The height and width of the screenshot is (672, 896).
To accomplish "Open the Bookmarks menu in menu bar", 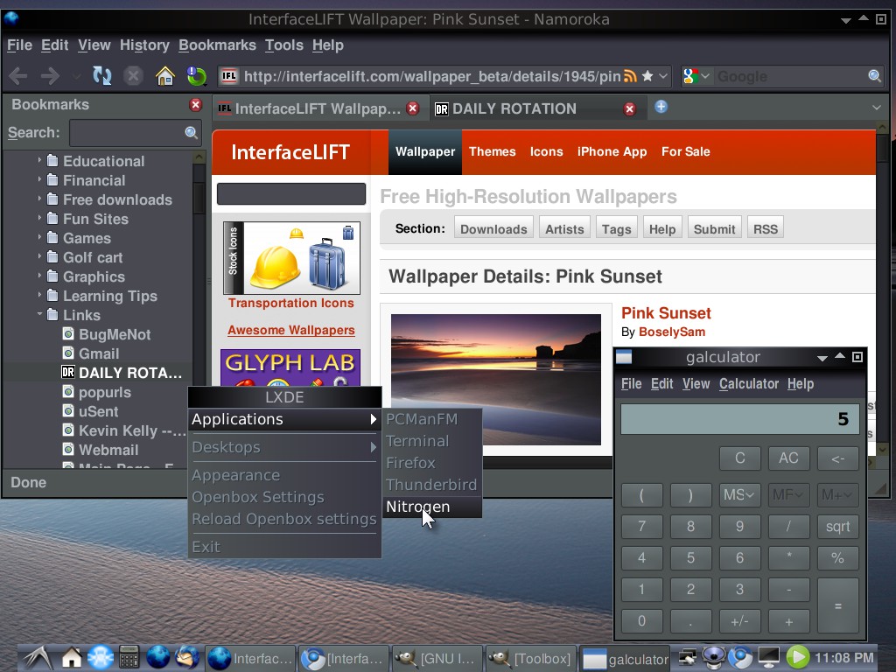I will [x=217, y=45].
